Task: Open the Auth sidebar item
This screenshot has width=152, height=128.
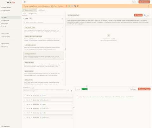Action: [4, 27]
